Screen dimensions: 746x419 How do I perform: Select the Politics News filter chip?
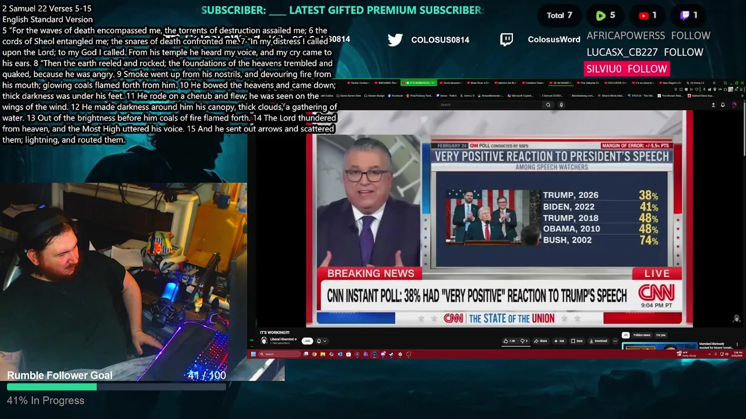642,335
